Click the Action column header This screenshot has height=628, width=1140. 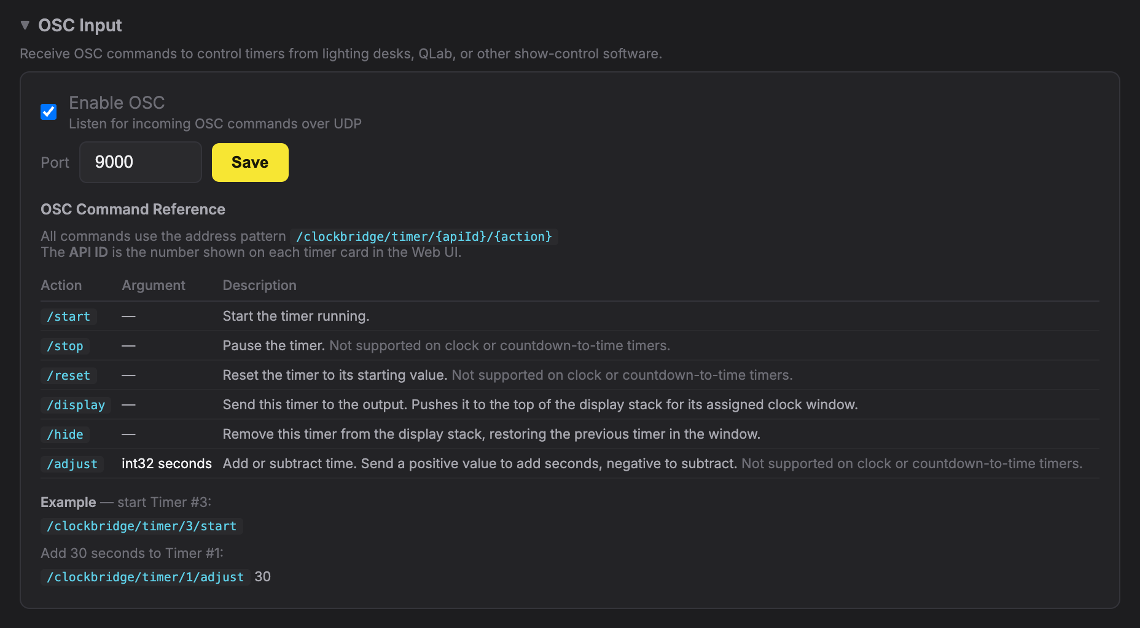pyautogui.click(x=61, y=285)
